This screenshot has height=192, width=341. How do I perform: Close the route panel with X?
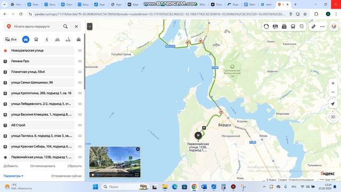click(76, 27)
